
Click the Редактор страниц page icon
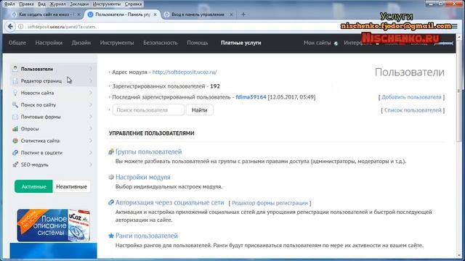(x=15, y=80)
